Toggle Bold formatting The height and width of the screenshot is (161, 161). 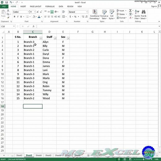click(15, 17)
